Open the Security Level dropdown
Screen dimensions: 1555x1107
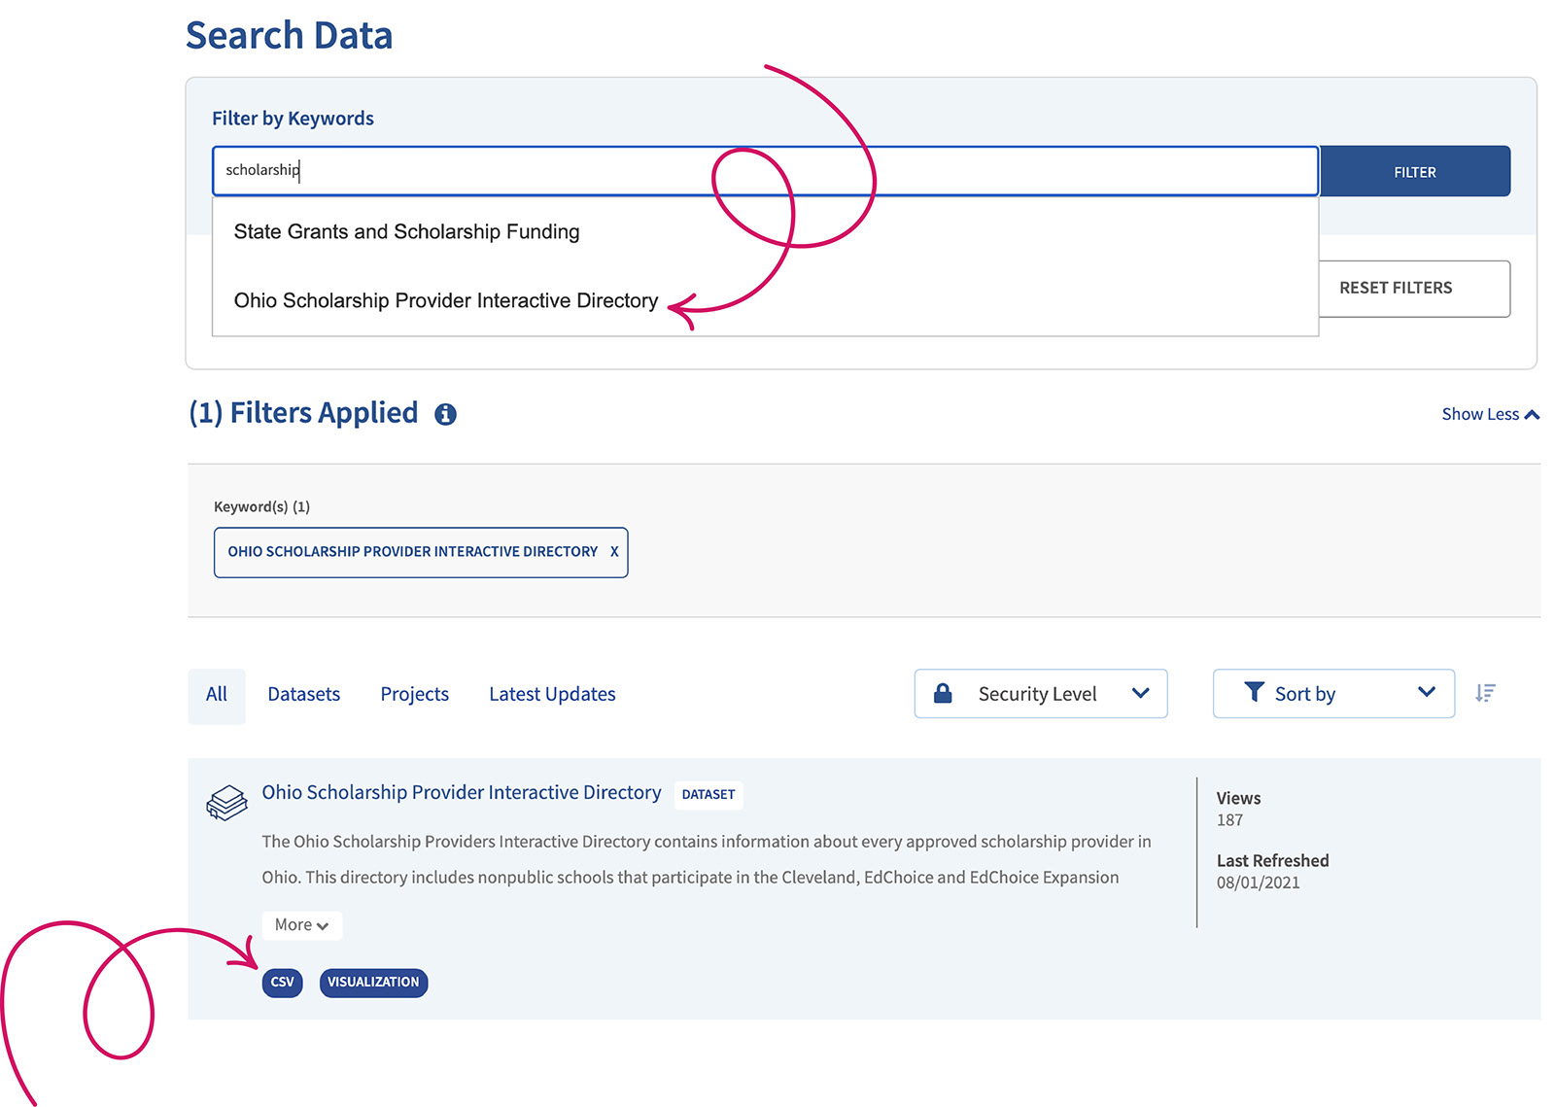coord(1040,694)
